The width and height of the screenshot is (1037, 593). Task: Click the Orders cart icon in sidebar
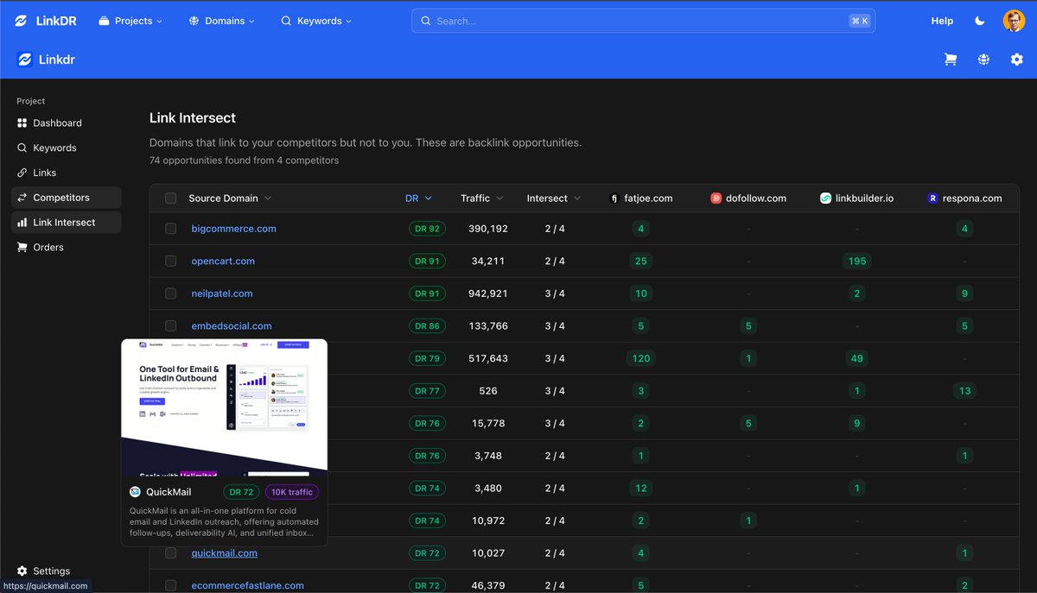(x=22, y=248)
